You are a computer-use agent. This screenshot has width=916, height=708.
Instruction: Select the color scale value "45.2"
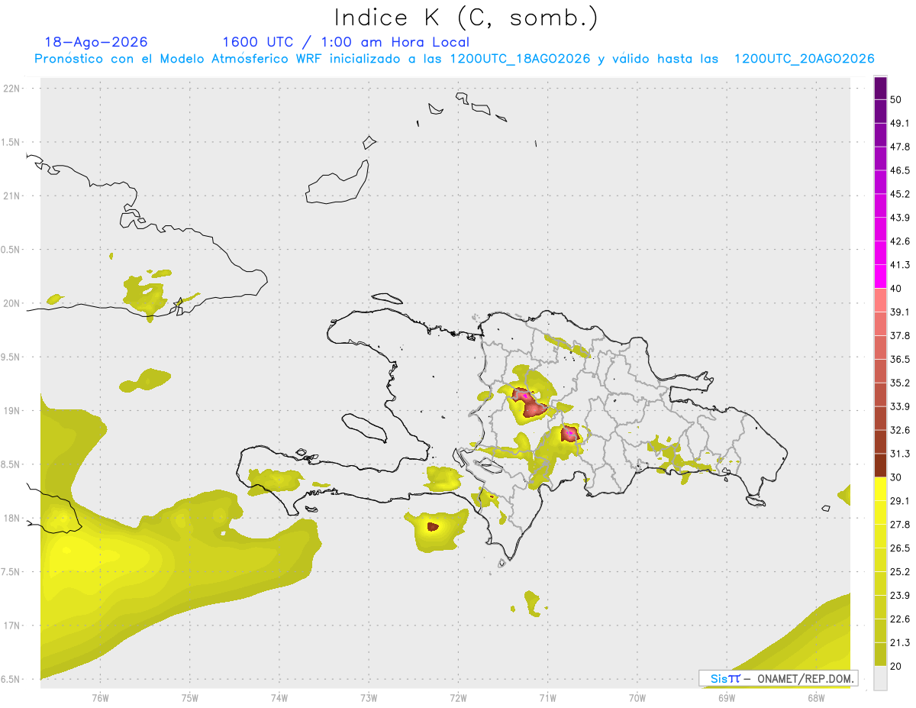pyautogui.click(x=899, y=194)
